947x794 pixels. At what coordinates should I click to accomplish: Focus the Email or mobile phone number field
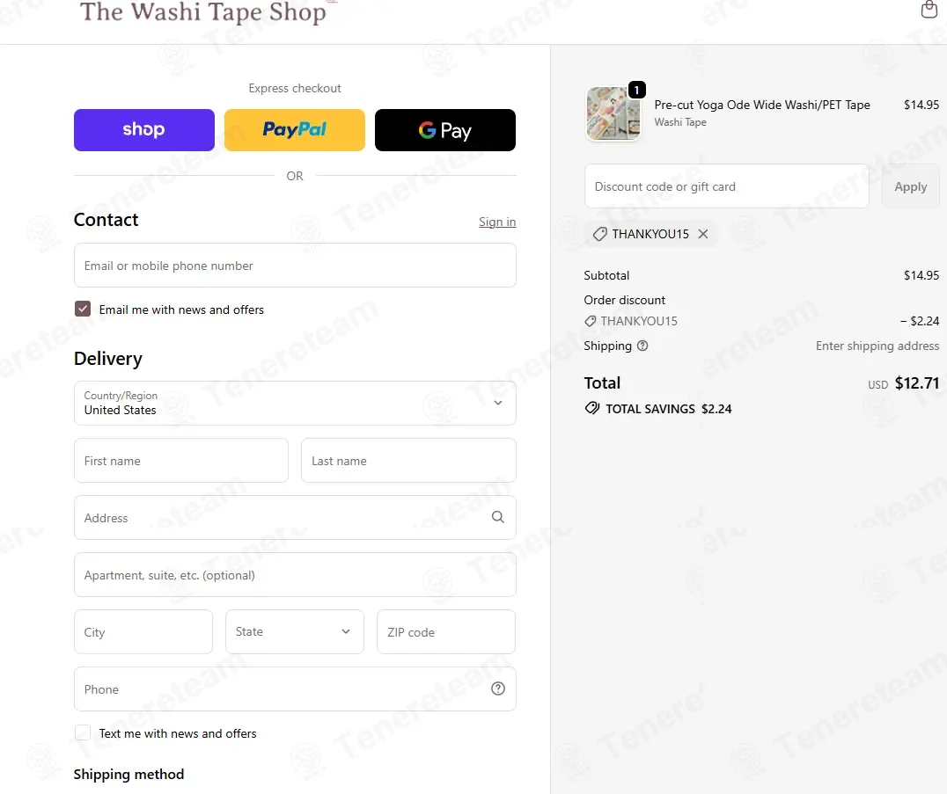pos(295,266)
